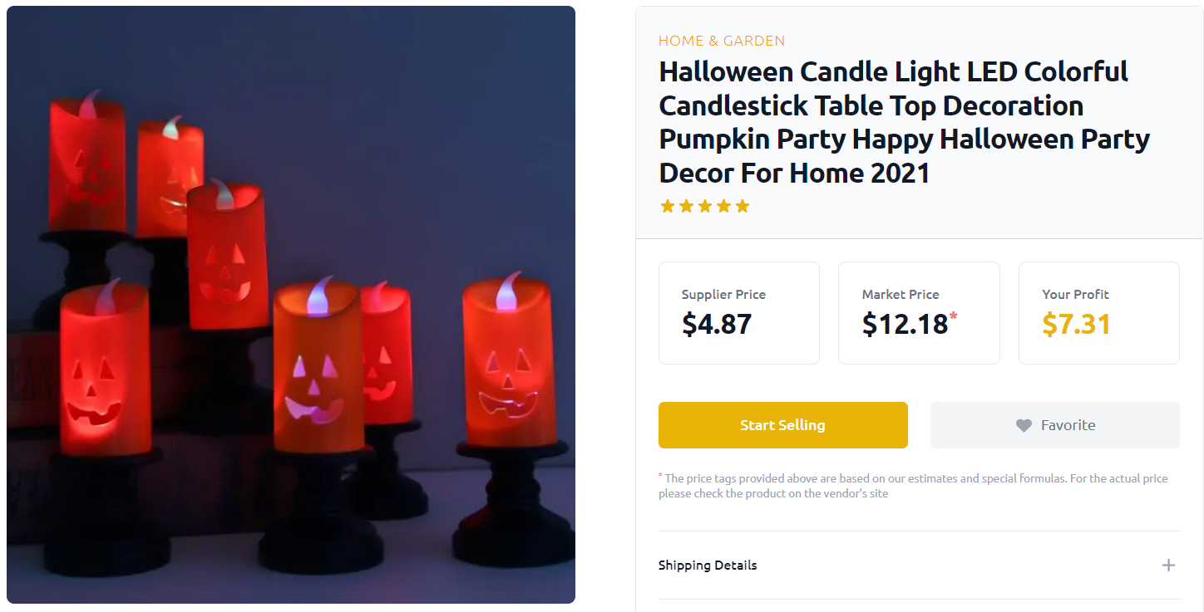Click the plus icon next to Shipping Details
Screen dimensions: 1204x612
tap(1169, 565)
